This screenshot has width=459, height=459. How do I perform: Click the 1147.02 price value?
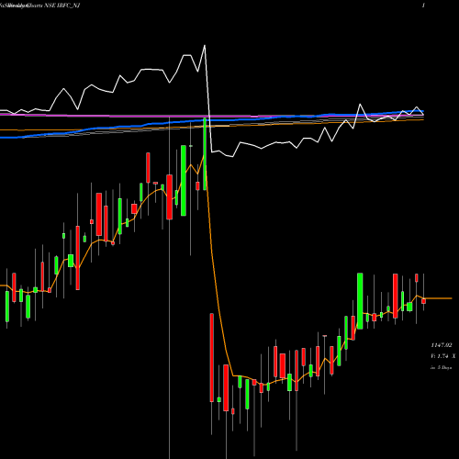[442, 345]
